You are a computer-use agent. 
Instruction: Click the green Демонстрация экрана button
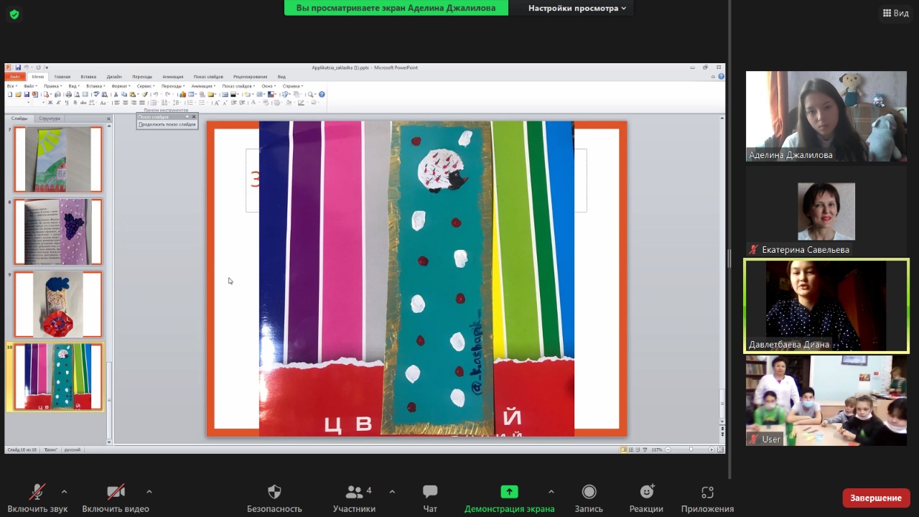point(509,498)
